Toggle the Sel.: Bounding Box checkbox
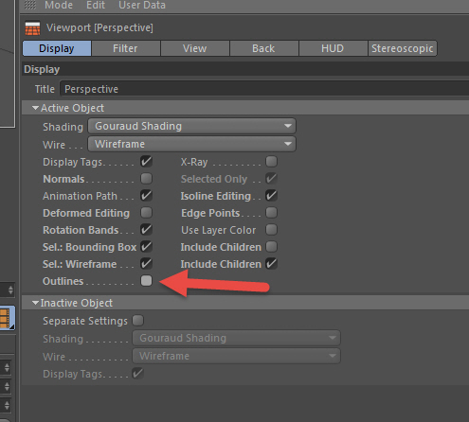Screen dimensions: 469x422 click(146, 247)
